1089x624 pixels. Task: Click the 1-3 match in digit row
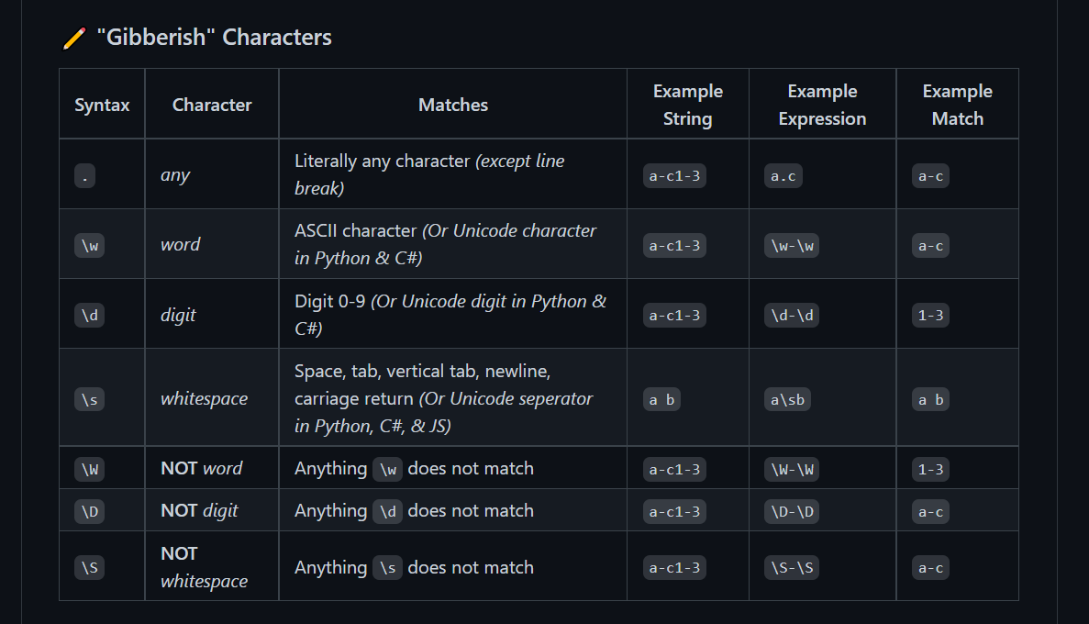tap(930, 316)
